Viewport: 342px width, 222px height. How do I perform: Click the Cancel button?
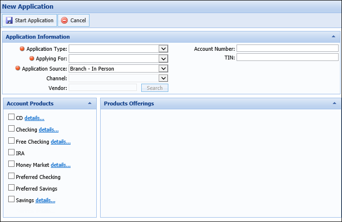tap(74, 20)
